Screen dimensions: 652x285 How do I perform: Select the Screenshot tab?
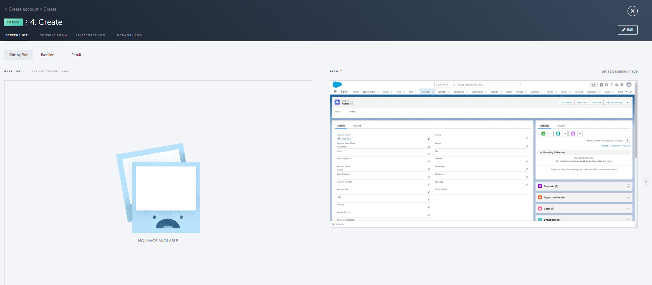pos(16,35)
